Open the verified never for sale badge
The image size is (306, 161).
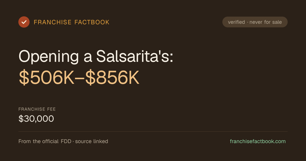255,22
